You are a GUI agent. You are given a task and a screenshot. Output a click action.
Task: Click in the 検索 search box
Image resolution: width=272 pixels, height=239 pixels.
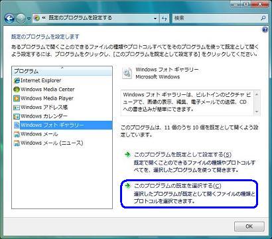[216, 19]
